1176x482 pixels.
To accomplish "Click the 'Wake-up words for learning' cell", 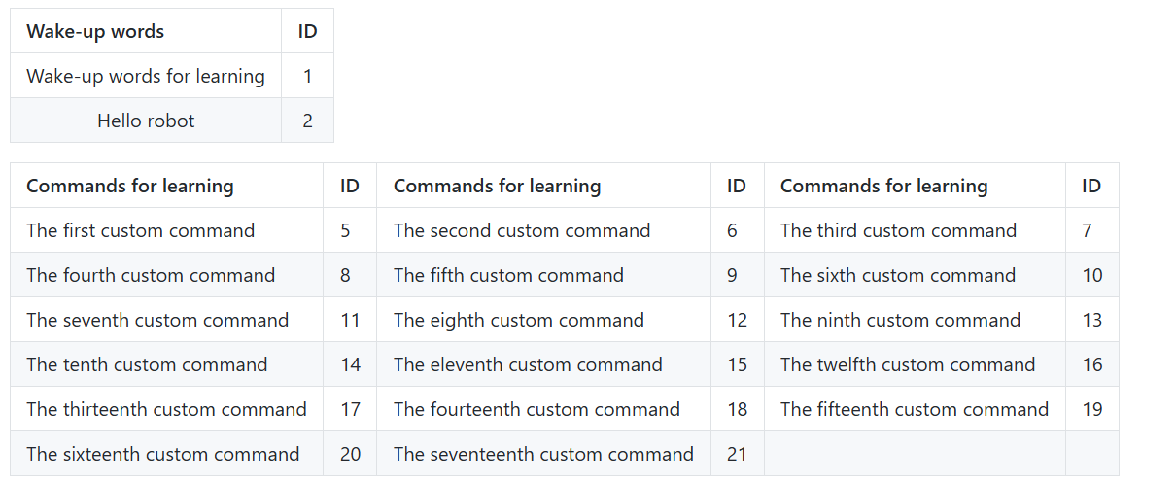I will 146,76.
